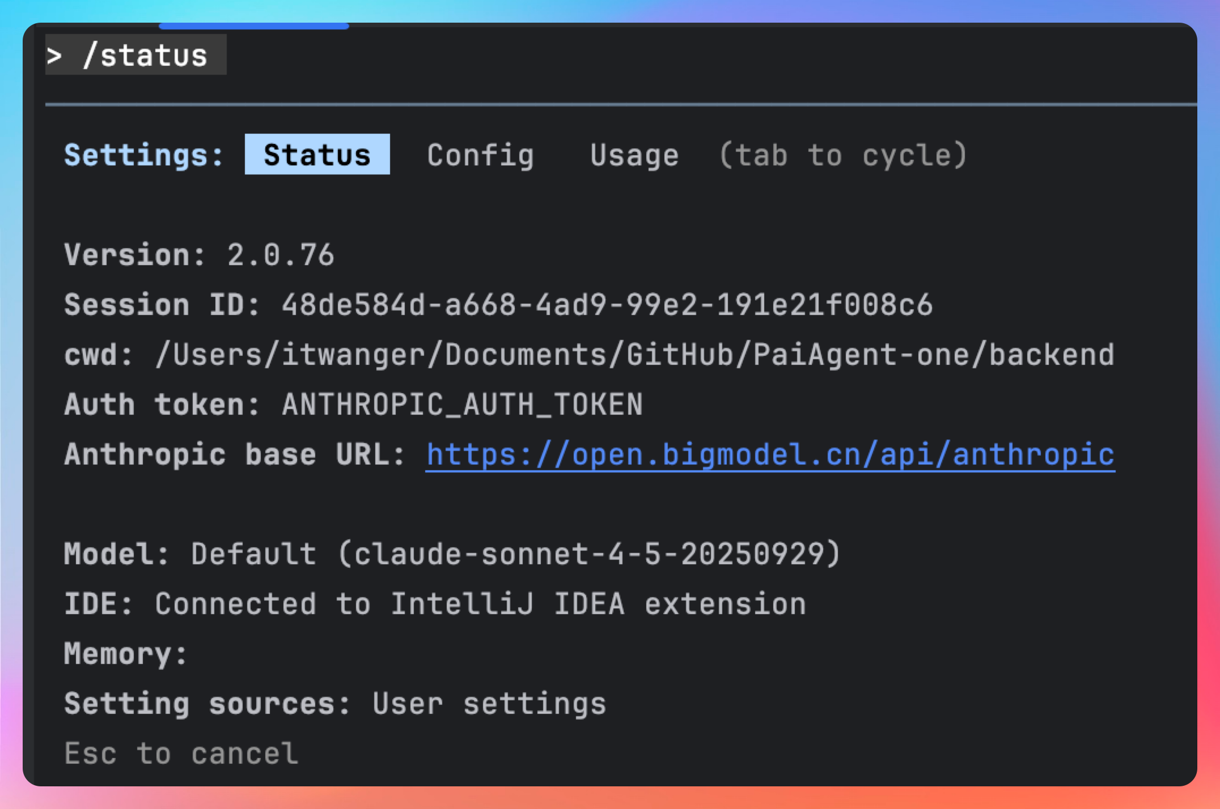Viewport: 1220px width, 809px height.
Task: Click the Version 2.0.76 line
Action: coord(199,255)
